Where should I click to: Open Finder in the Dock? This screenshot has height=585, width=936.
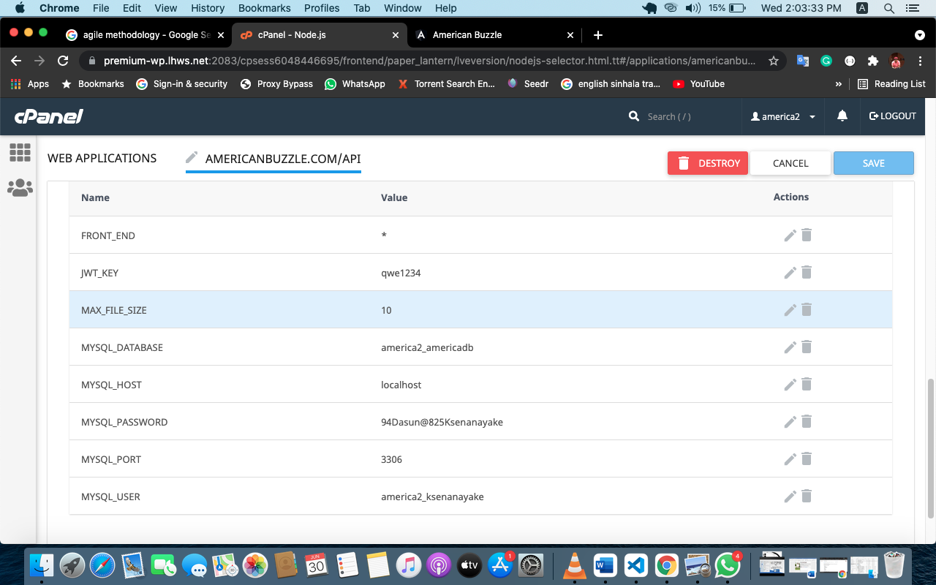click(x=42, y=565)
